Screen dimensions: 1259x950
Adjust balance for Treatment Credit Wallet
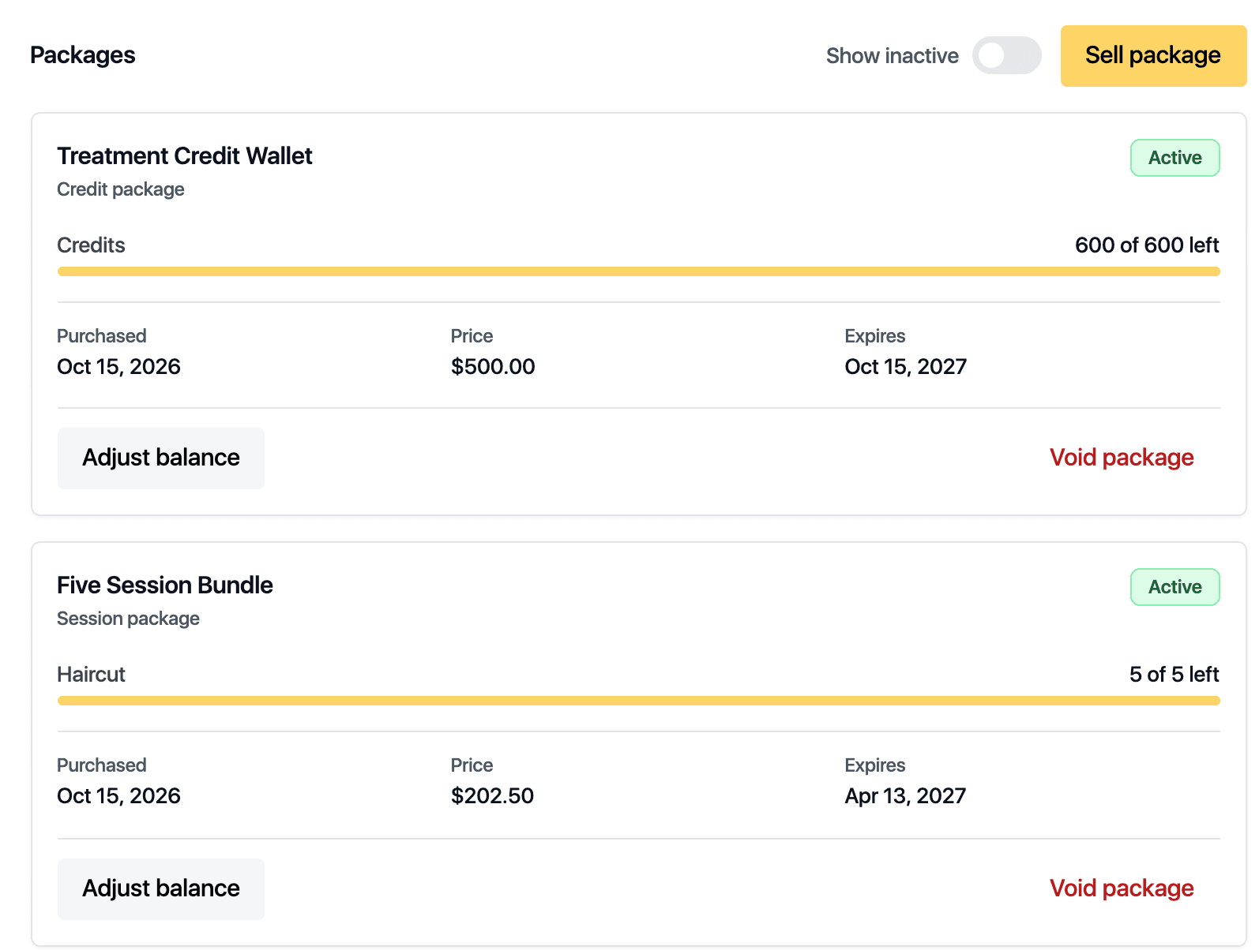(x=161, y=458)
